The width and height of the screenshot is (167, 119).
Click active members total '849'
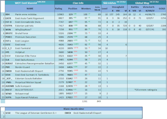pos(99,101)
